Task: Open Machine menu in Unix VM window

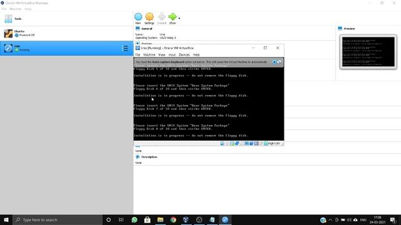Action: [x=149, y=54]
